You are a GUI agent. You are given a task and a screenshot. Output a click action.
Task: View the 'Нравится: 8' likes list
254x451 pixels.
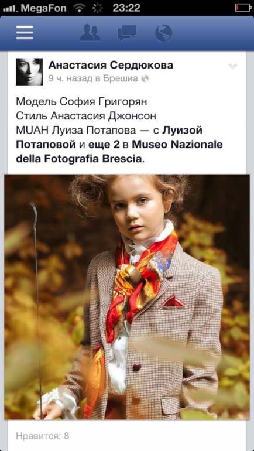(x=43, y=436)
